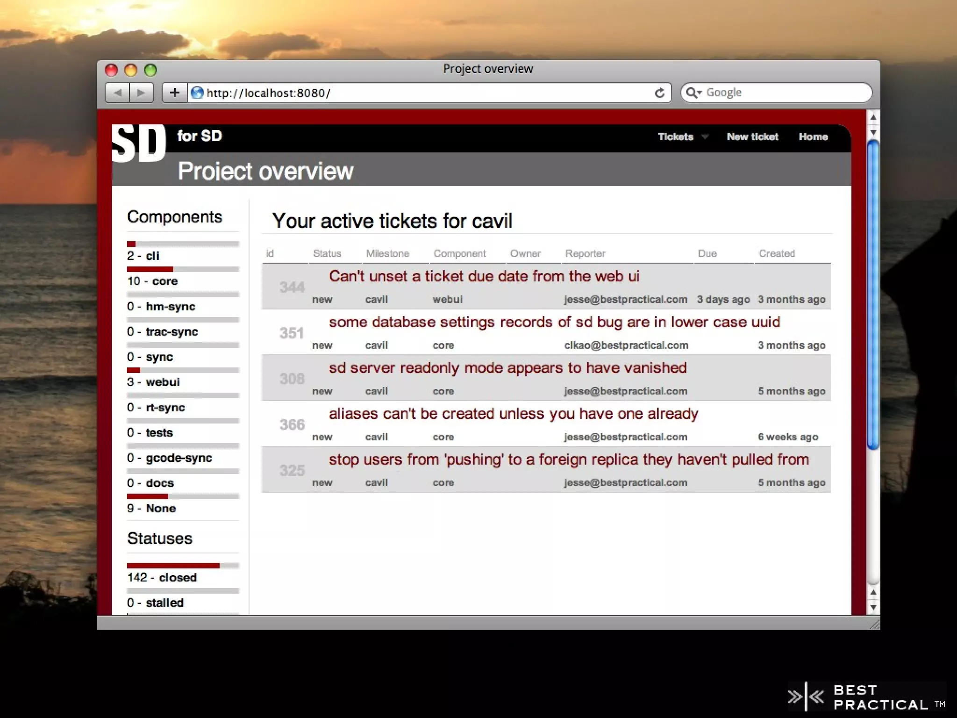Sort the table by Created column header

coord(777,254)
